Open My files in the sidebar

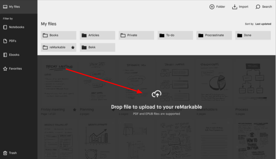tap(18, 7)
